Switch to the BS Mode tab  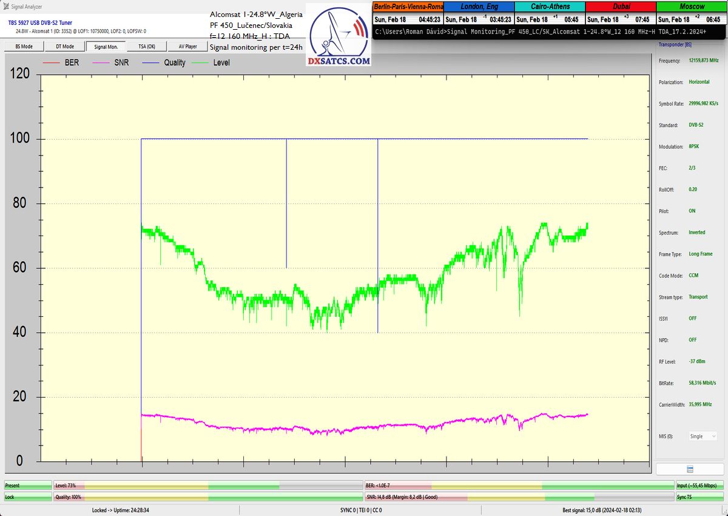coord(24,46)
